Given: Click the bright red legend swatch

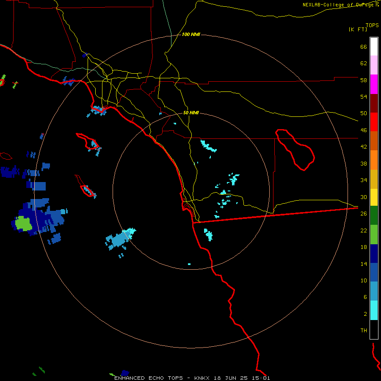Looking at the screenshot, I should coord(374,122).
